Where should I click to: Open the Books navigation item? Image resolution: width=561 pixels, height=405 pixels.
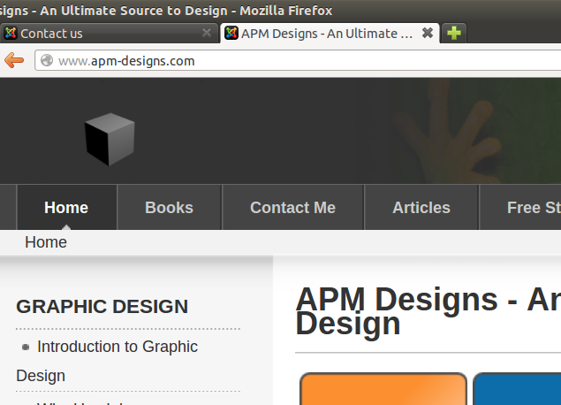pos(170,207)
